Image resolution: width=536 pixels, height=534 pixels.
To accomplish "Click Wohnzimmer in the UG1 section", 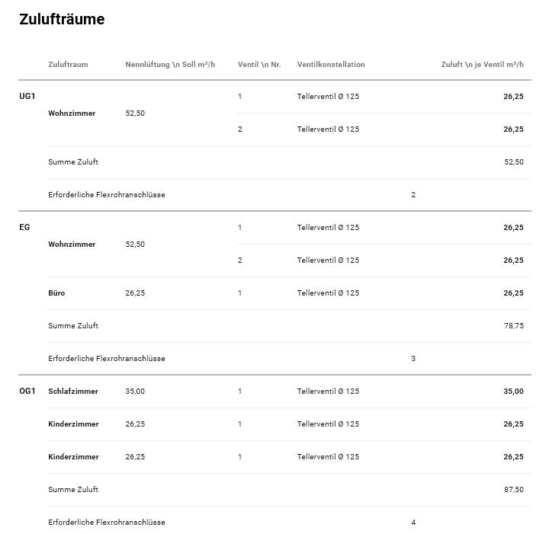I will tap(72, 114).
